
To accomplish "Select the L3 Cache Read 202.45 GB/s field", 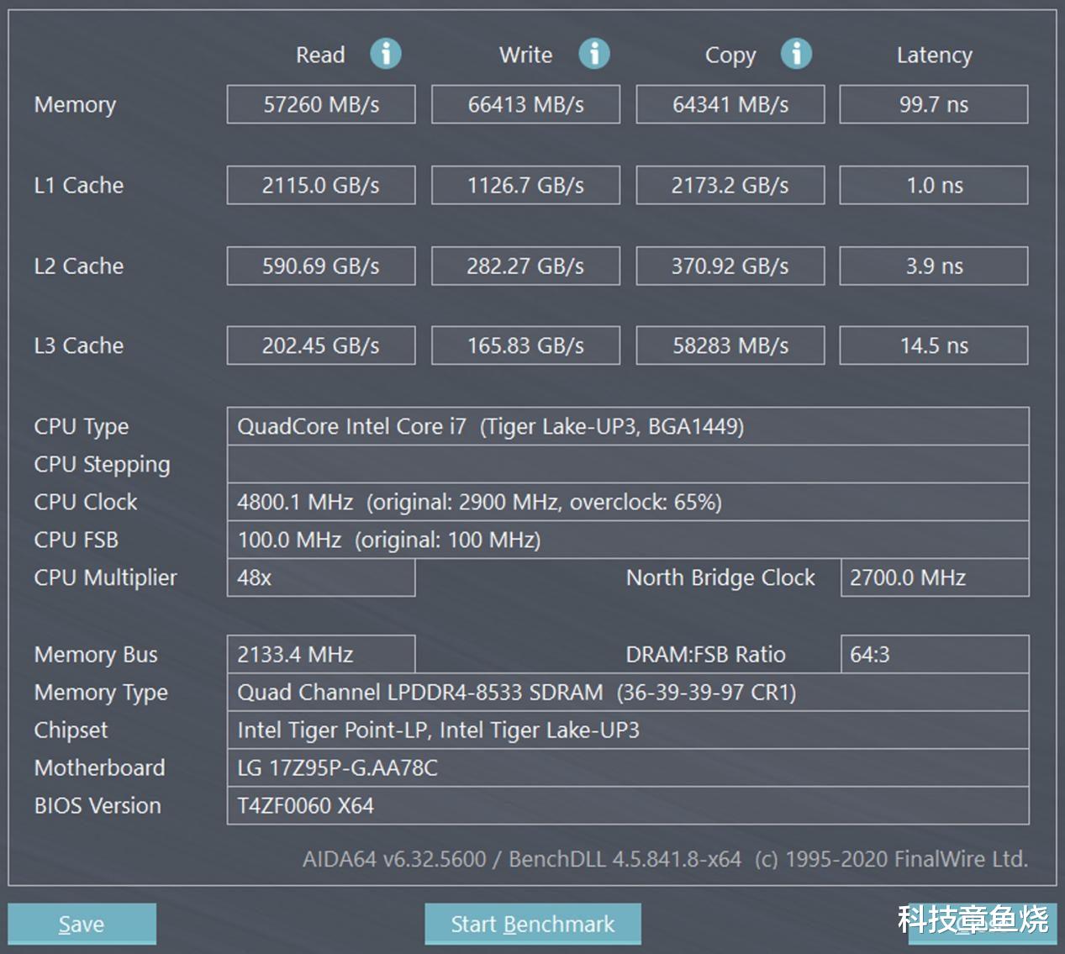I will click(321, 345).
